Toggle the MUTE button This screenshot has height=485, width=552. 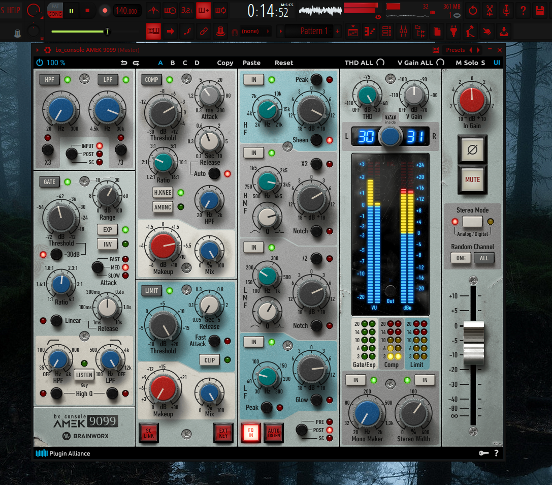tap(472, 179)
